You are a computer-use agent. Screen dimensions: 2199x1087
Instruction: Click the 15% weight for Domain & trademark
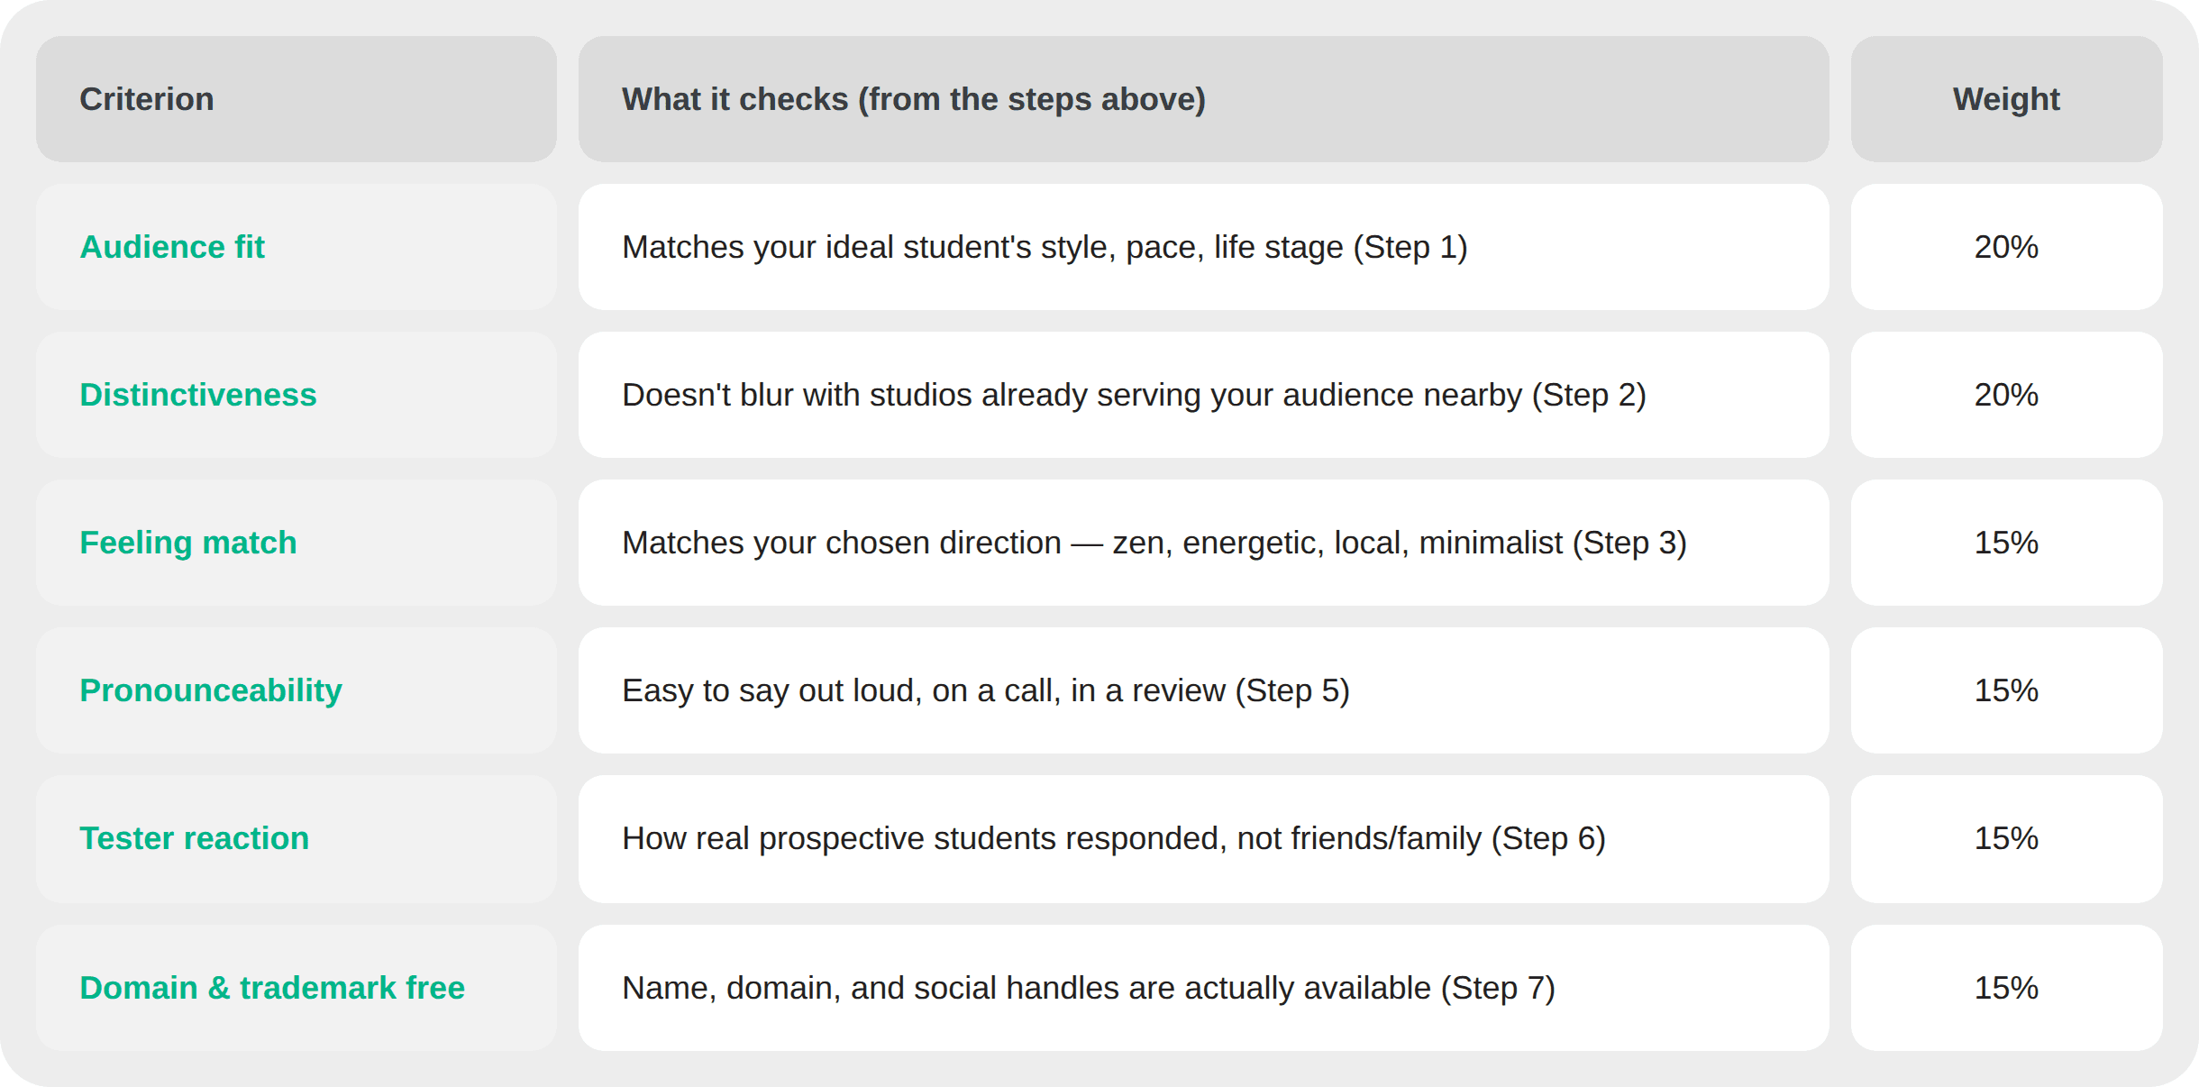pyautogui.click(x=2006, y=988)
